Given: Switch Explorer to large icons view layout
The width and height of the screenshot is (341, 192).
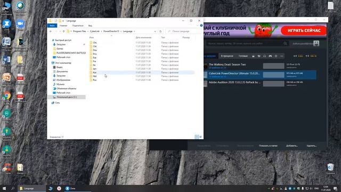Looking at the screenshot, I should (200, 137).
